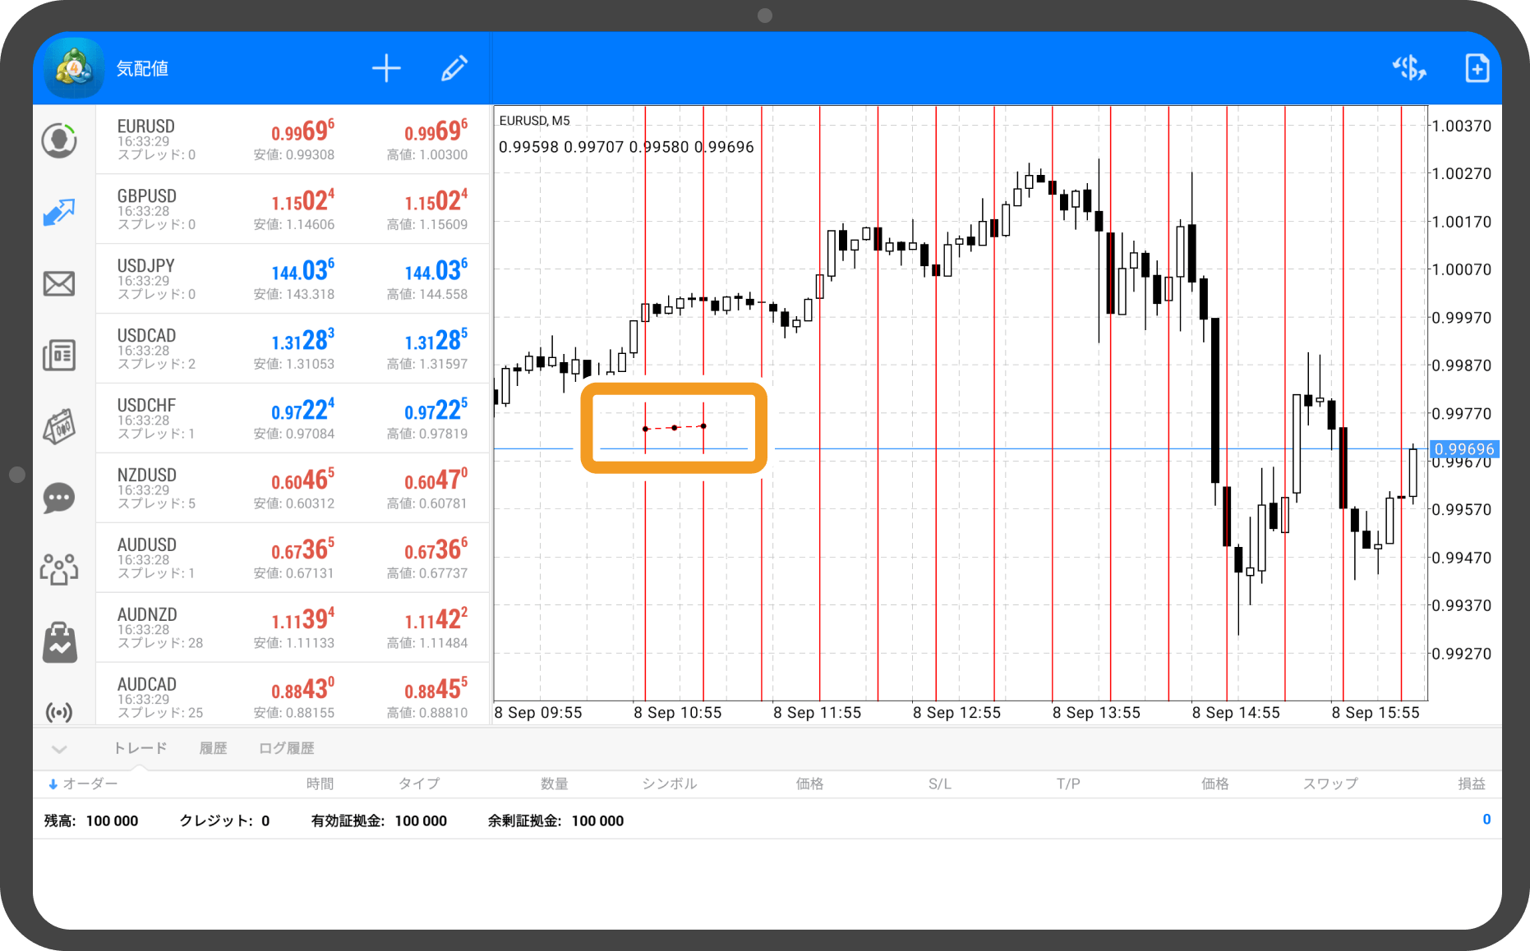Open the trade dollar-arrows icon in top bar

coord(1409,68)
